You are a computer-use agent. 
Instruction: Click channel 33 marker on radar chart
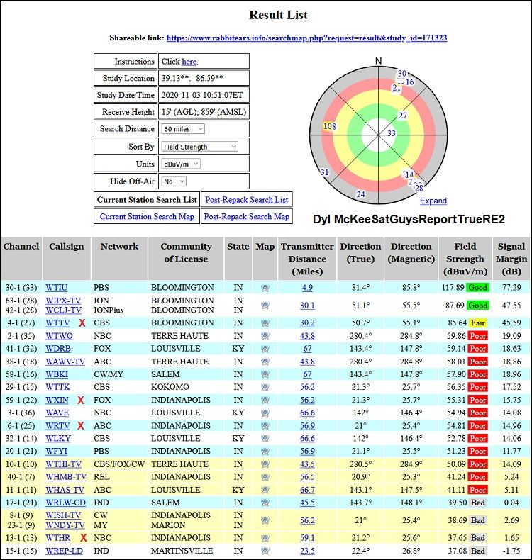(392, 133)
